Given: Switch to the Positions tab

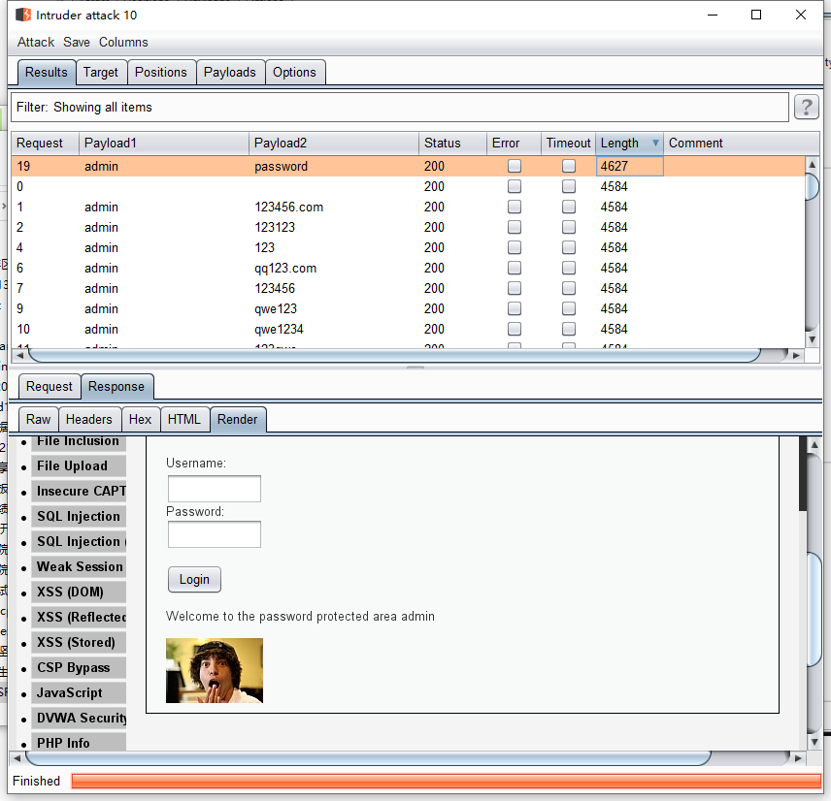Looking at the screenshot, I should [160, 72].
